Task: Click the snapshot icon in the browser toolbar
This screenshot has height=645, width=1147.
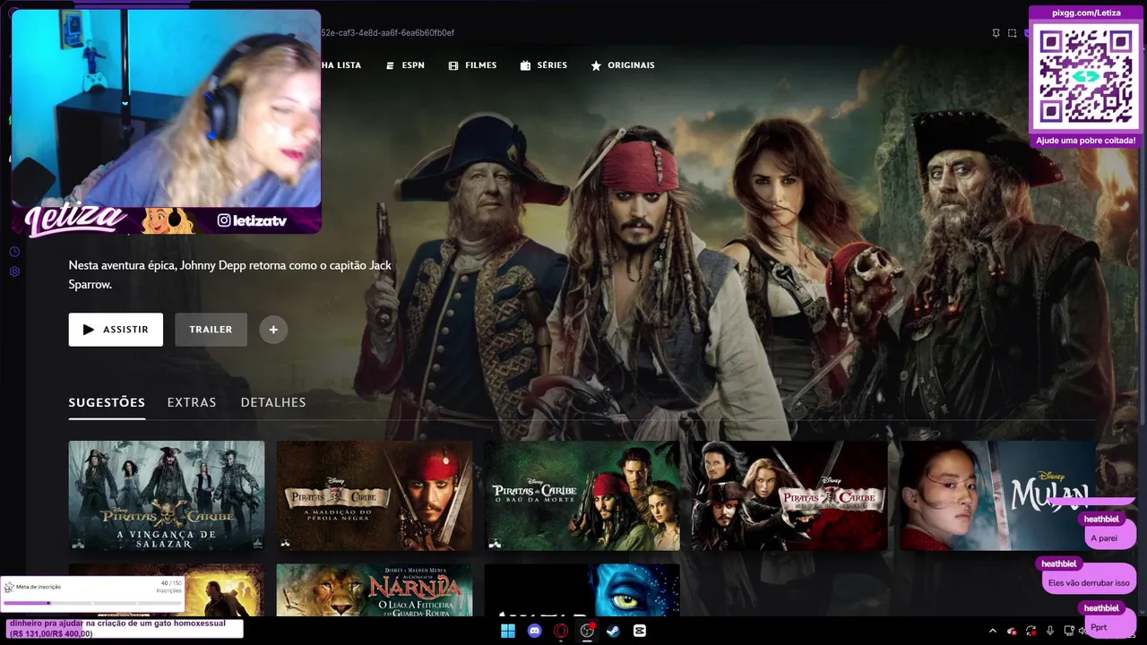Action: pyautogui.click(x=1013, y=33)
